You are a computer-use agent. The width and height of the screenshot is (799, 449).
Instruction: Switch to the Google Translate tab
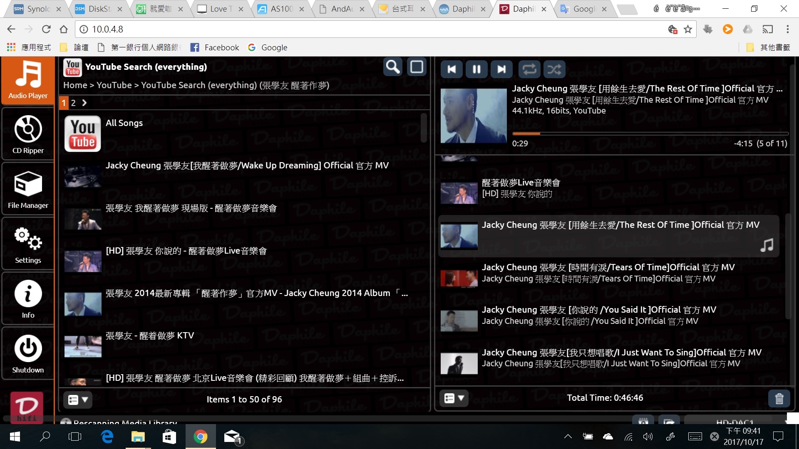click(585, 9)
